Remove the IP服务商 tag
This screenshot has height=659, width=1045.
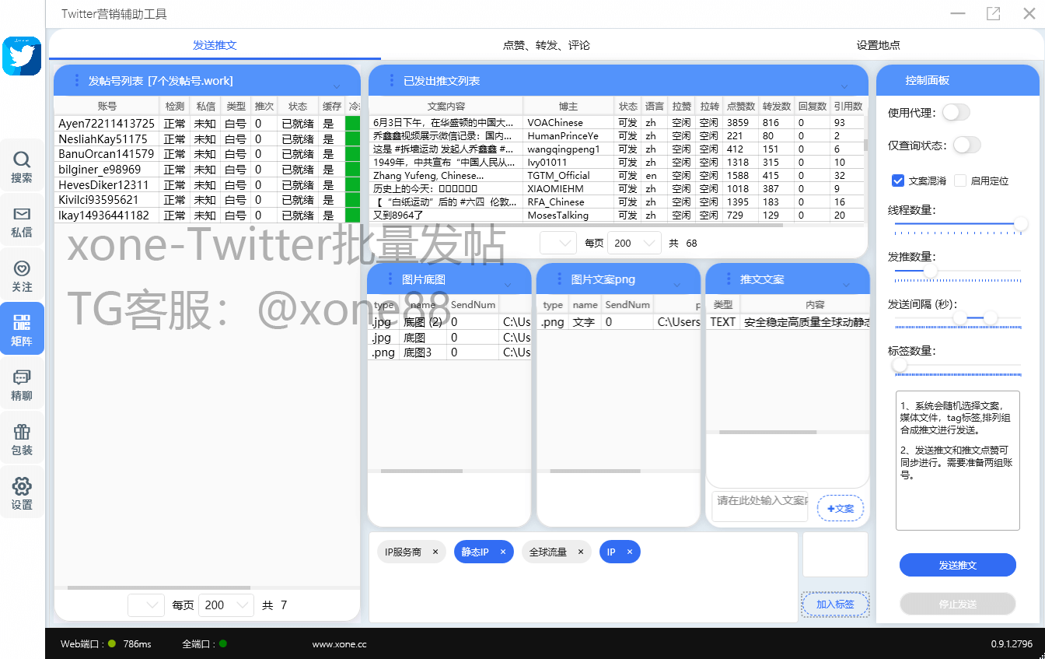coord(435,552)
